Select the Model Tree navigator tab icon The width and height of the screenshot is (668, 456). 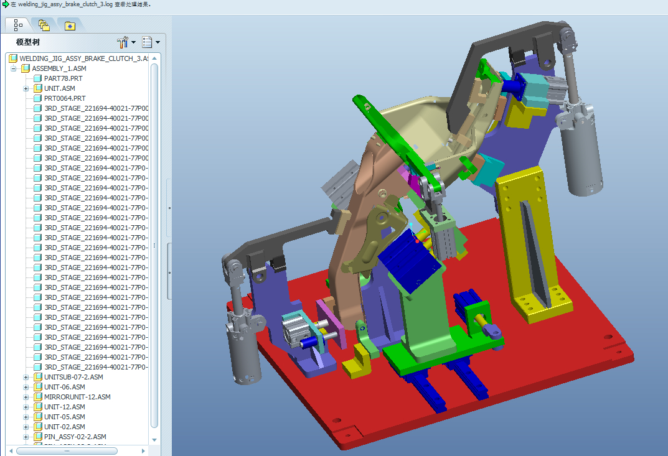pos(18,26)
